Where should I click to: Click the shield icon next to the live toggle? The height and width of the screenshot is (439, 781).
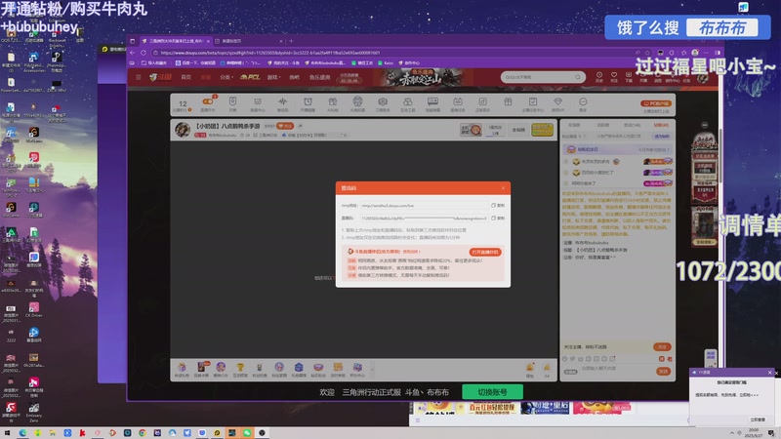click(232, 103)
